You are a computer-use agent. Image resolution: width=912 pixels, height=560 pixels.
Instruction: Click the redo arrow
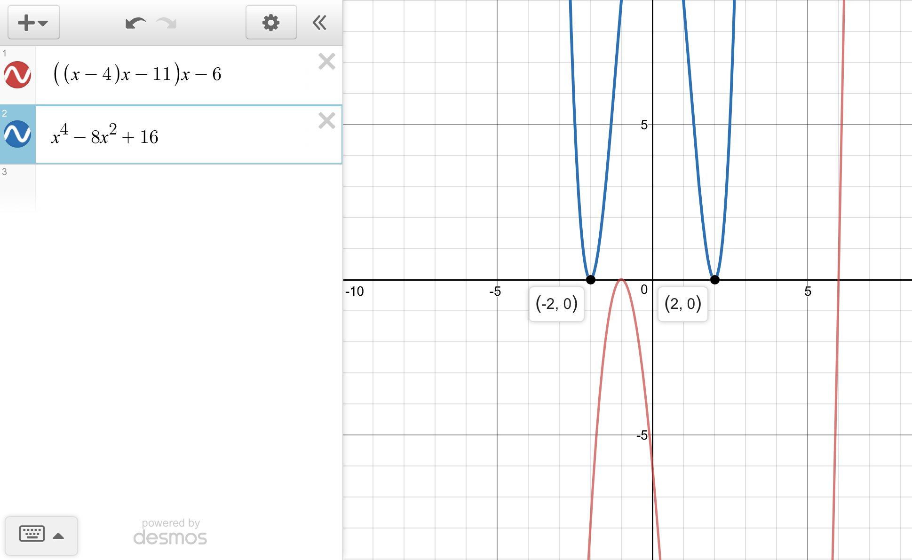point(167,23)
